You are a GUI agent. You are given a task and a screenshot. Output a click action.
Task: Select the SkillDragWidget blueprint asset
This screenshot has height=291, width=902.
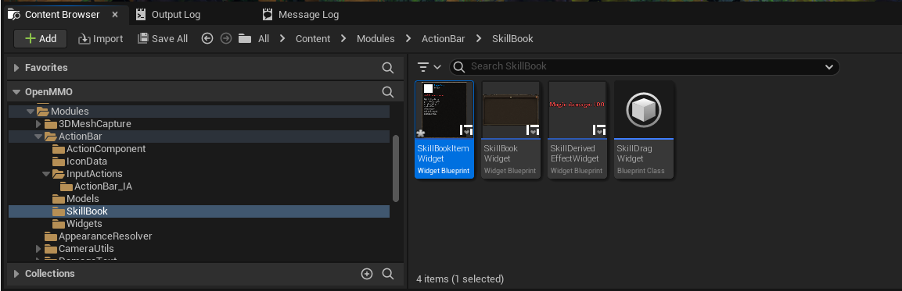644,130
